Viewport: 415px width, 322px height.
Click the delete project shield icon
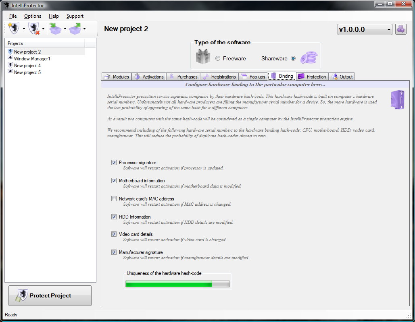(x=33, y=29)
